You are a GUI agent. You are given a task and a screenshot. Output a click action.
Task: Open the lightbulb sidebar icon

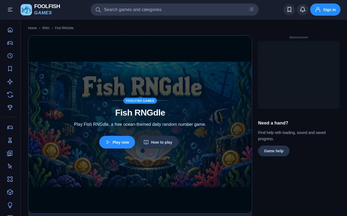coord(10,205)
